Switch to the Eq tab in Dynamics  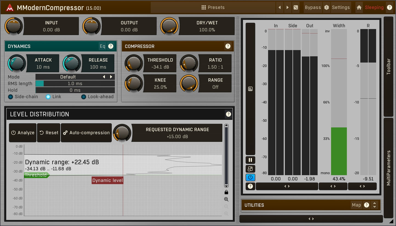pos(102,46)
